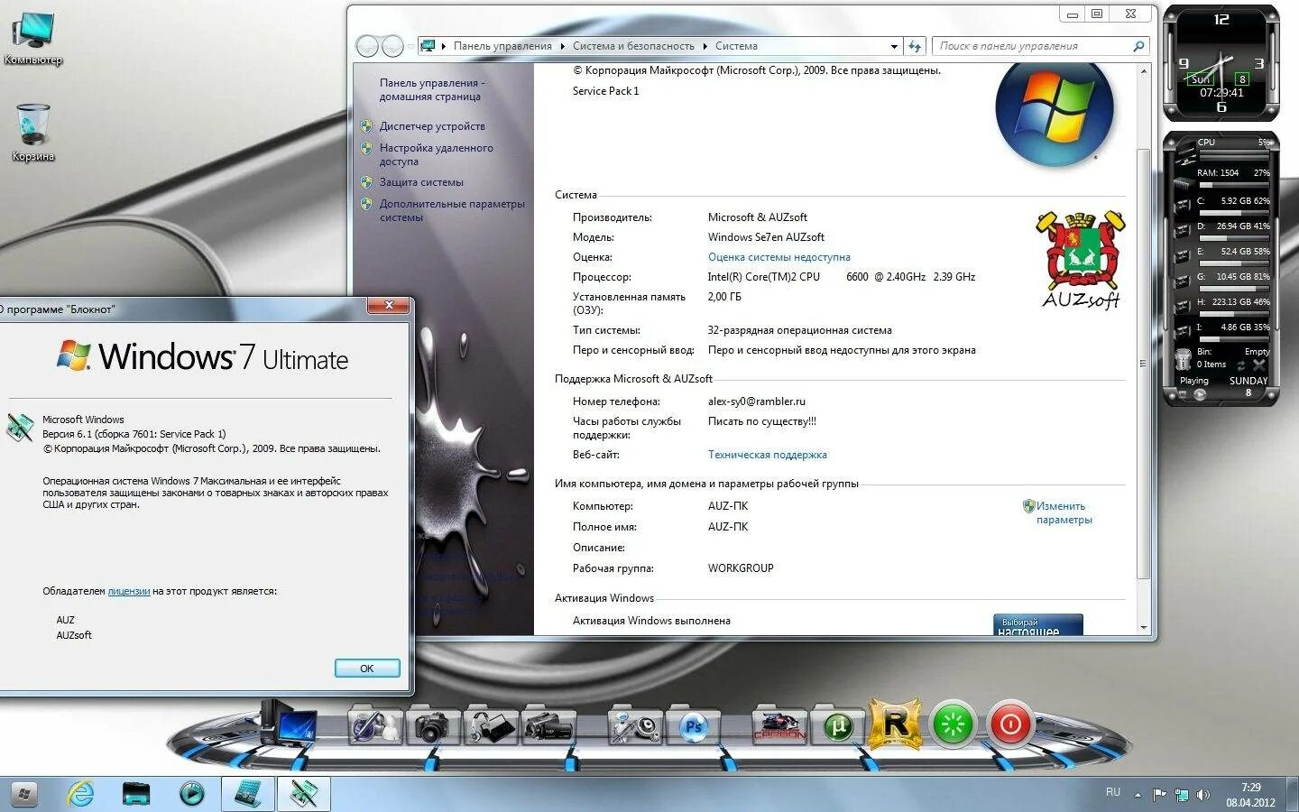Open the Carbon racing game folder in dock
Viewport: 1299px width, 812px height.
[779, 725]
